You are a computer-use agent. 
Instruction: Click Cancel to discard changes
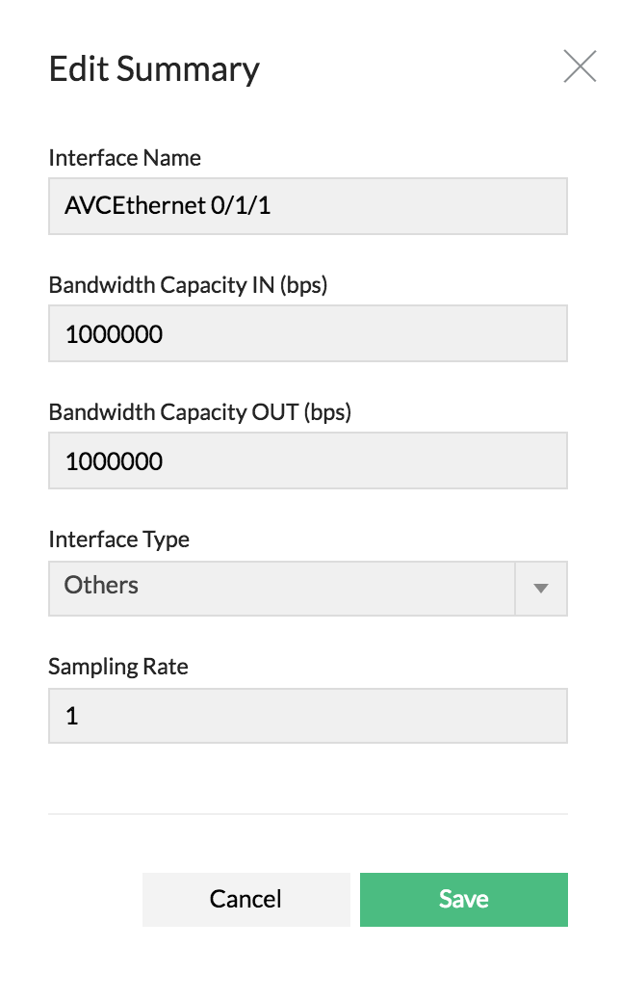pyautogui.click(x=245, y=899)
